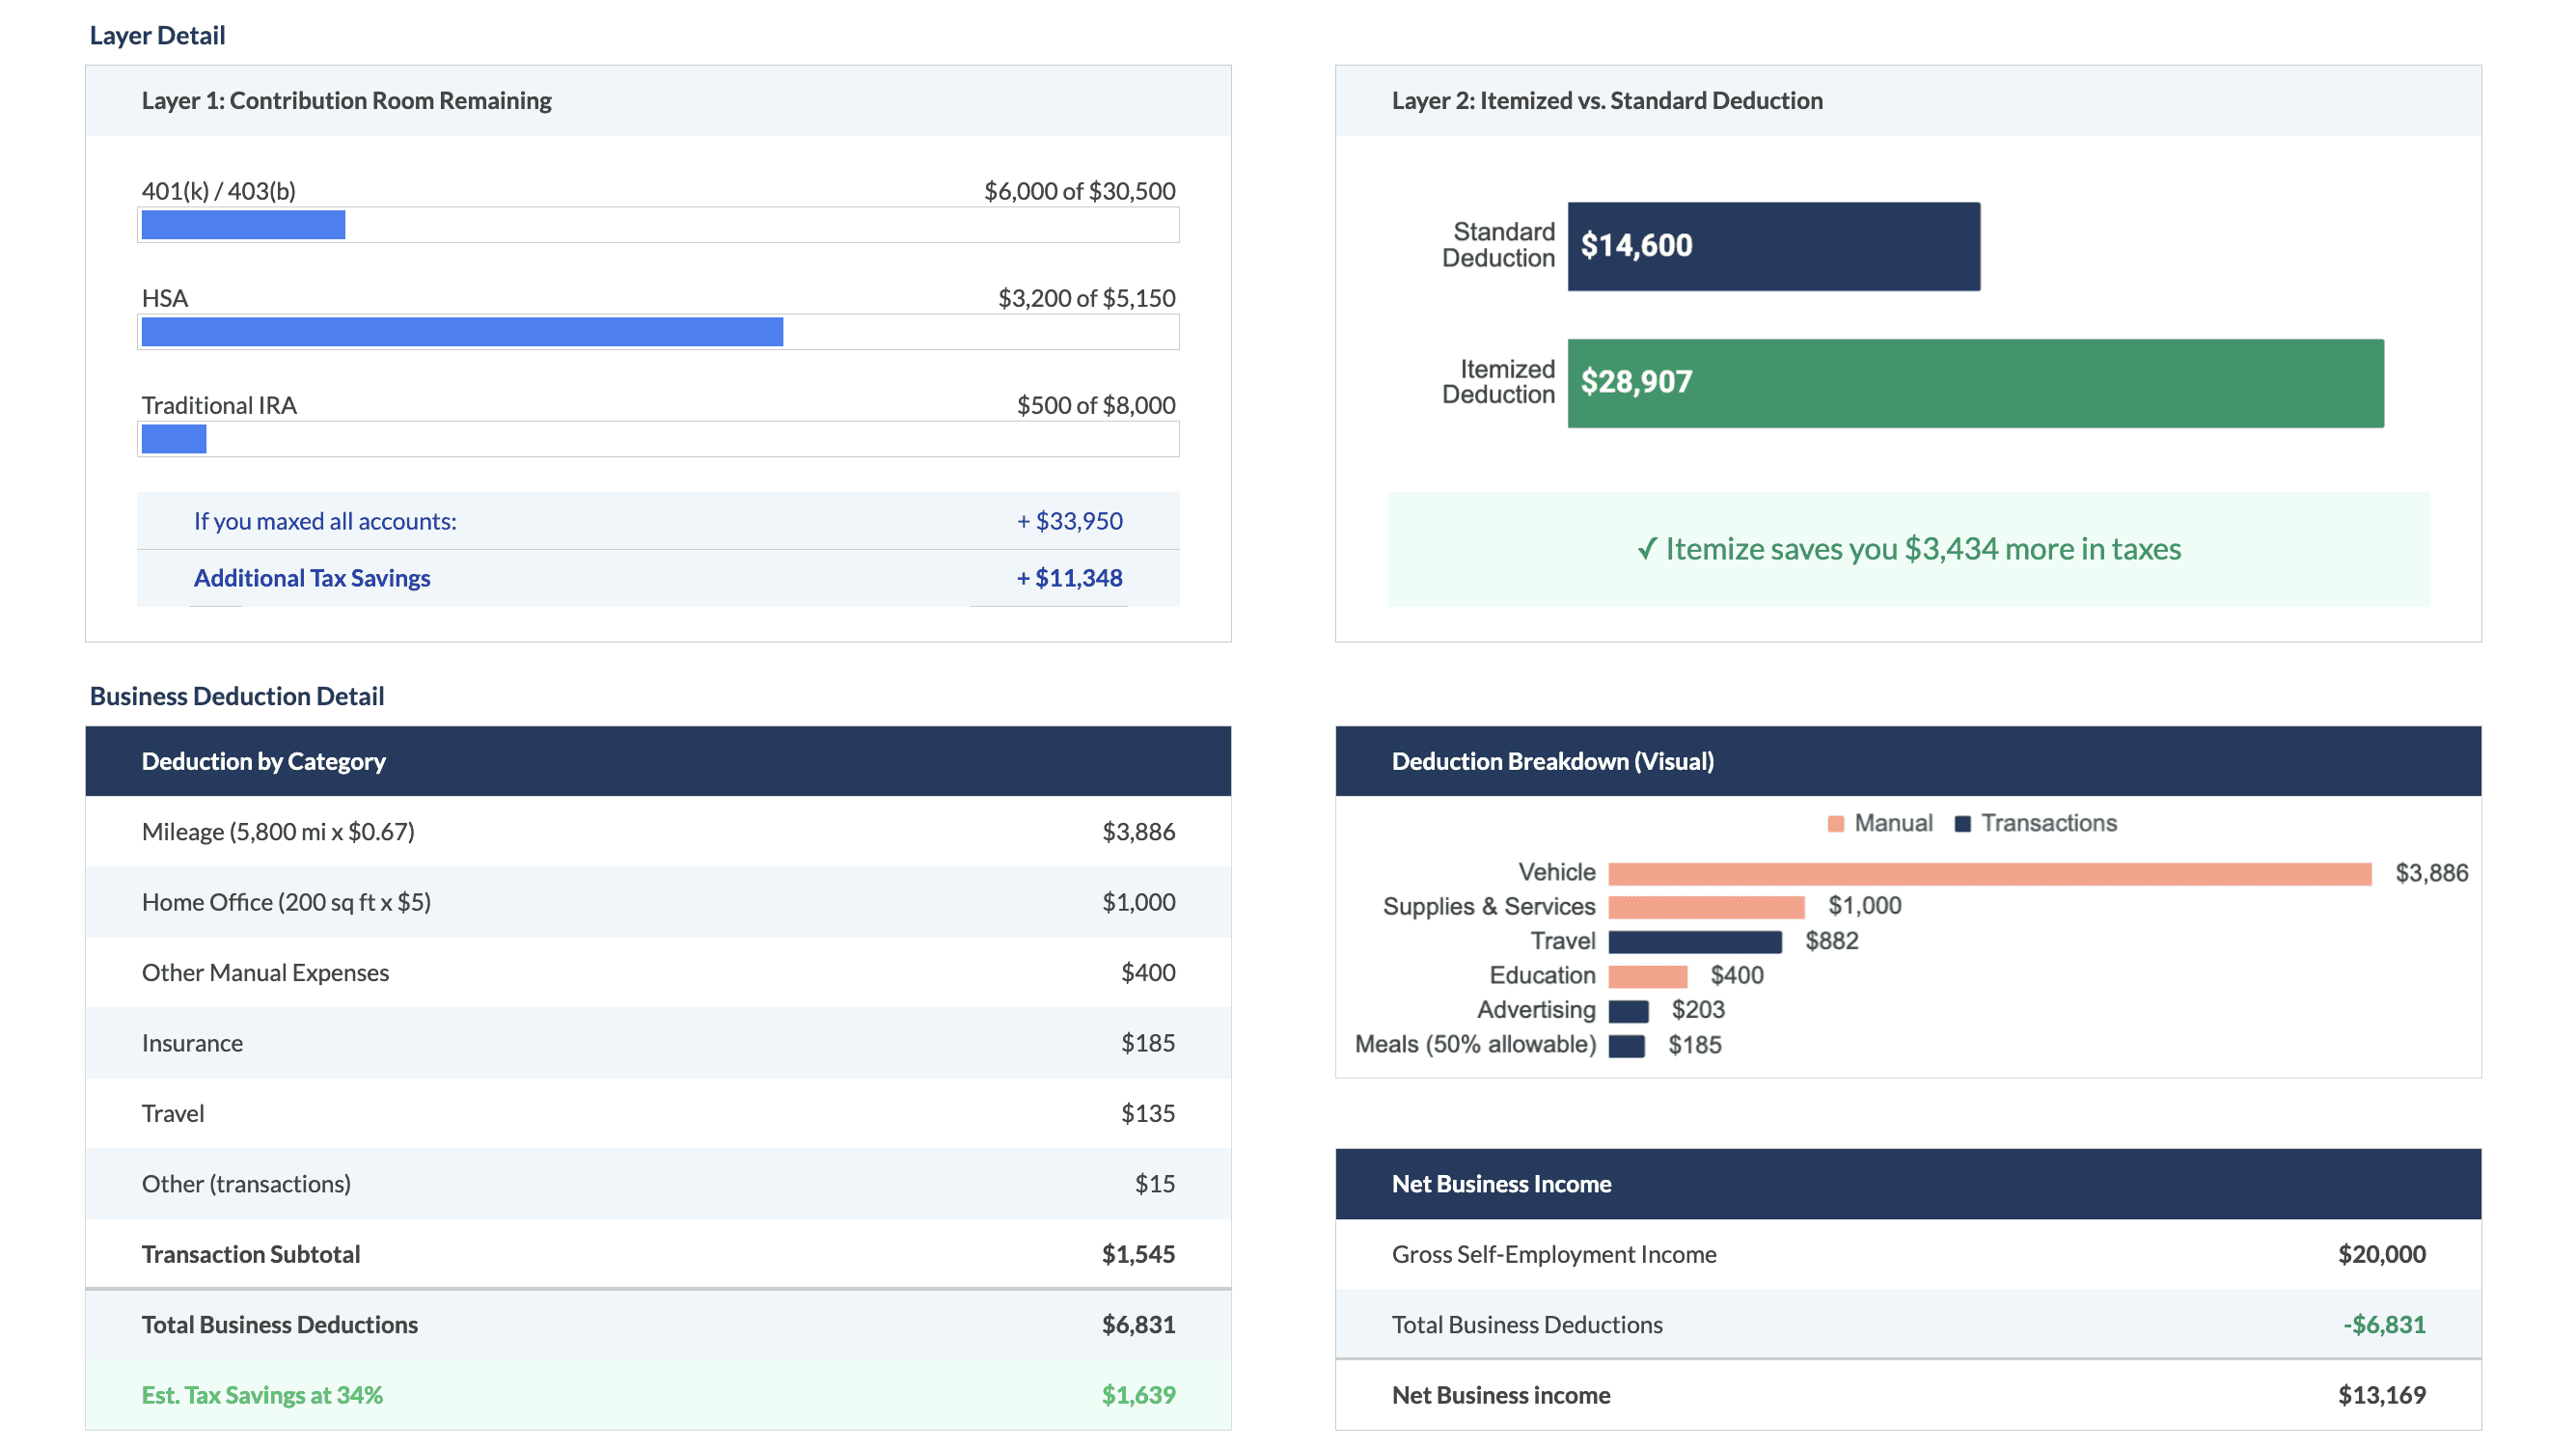The height and width of the screenshot is (1449, 2576).
Task: Click the Travel bar in breakdown chart
Action: click(1695, 942)
